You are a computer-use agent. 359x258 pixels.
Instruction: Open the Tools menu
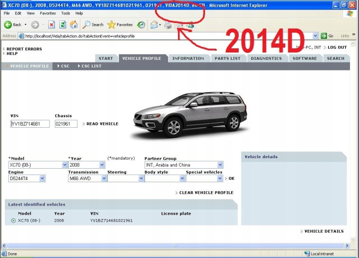[65, 13]
